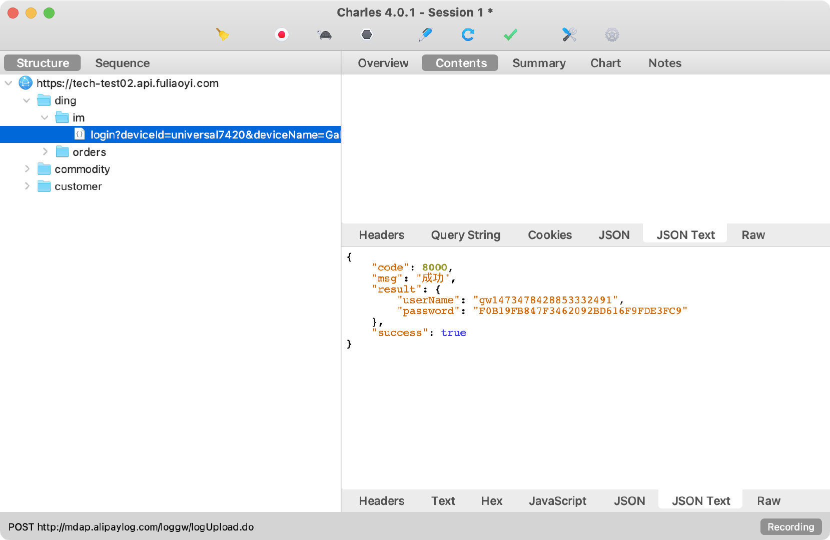Open response Text tab

point(443,501)
